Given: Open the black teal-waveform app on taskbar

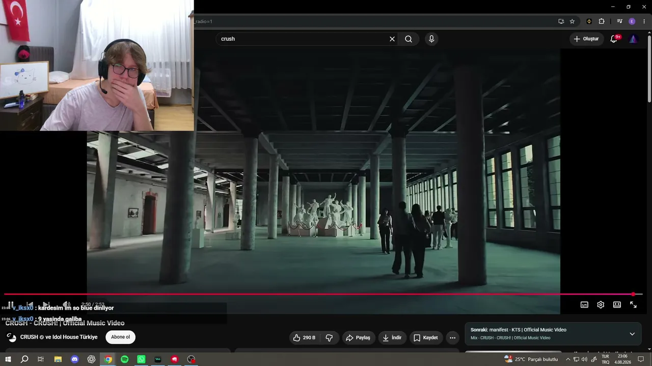Looking at the screenshot, I should 158,359.
